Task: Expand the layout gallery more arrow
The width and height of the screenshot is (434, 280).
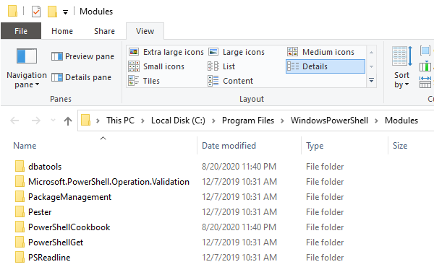Action: (372, 80)
